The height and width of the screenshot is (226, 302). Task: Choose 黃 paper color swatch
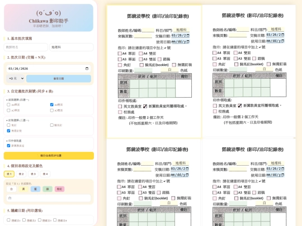[23, 189]
